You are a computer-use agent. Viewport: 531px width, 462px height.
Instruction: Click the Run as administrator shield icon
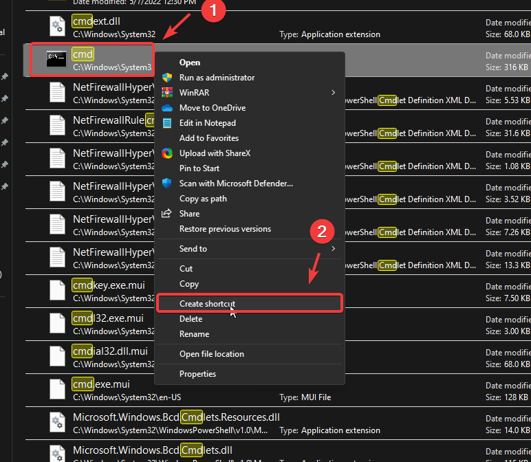(x=167, y=78)
